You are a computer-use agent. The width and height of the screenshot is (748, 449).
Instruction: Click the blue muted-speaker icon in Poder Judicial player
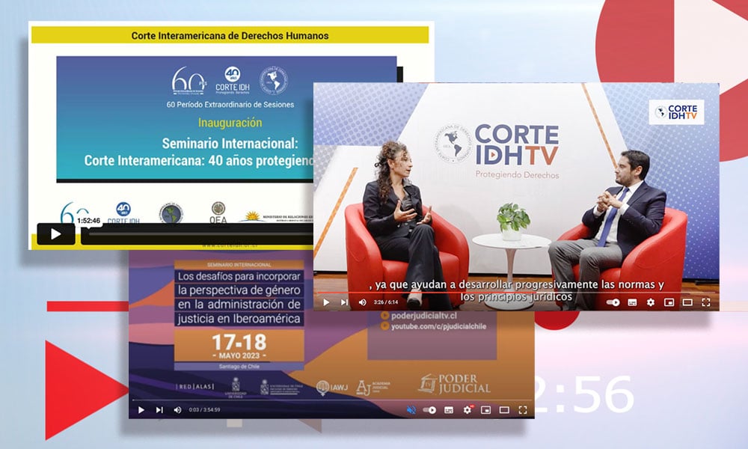(411, 410)
